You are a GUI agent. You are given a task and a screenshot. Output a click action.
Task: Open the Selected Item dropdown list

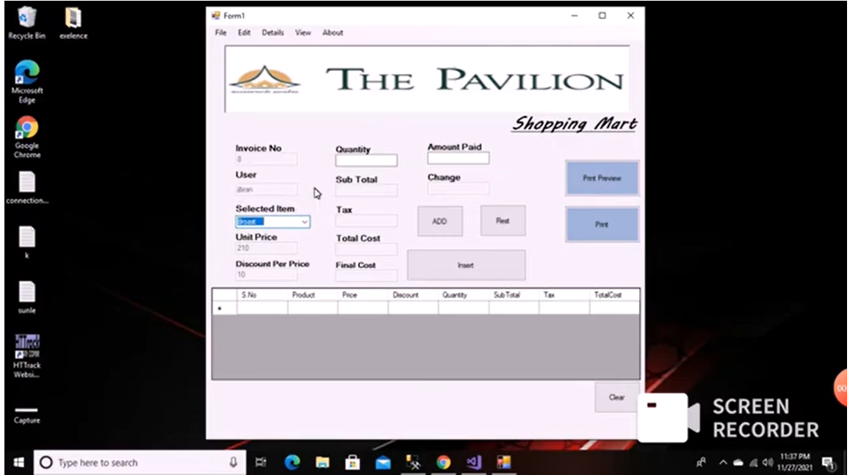tap(304, 222)
